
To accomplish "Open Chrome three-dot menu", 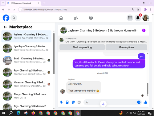I will click(151, 10).
